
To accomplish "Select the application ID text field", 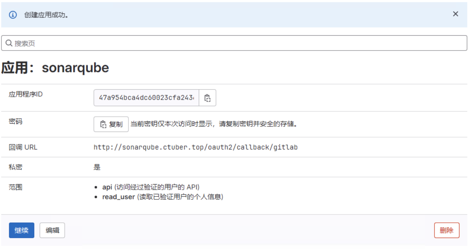I will pos(146,98).
